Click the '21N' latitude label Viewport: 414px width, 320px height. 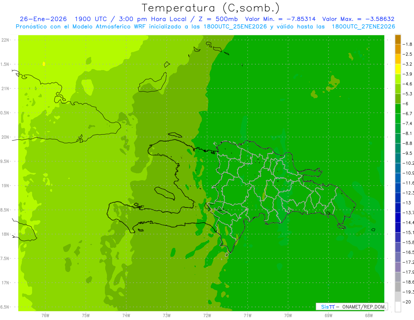point(5,89)
